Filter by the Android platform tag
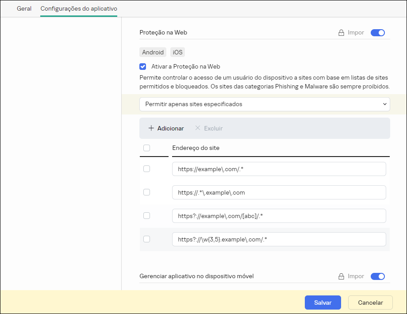Image resolution: width=407 pixels, height=314 pixels. 153,52
